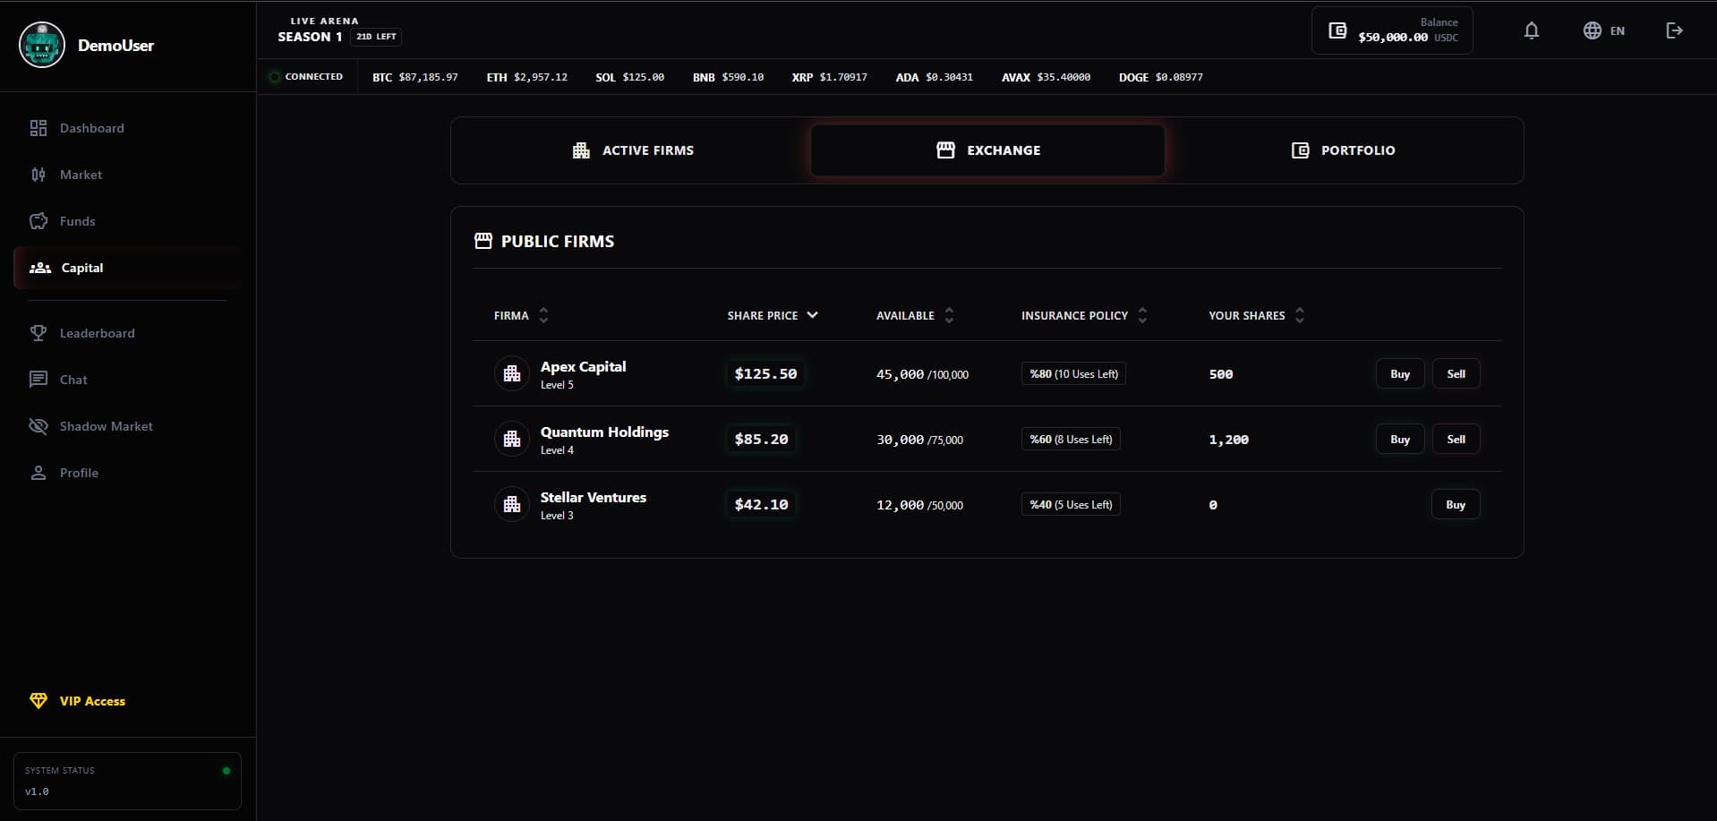
Task: Buy Stellar Ventures shares
Action: (x=1455, y=505)
